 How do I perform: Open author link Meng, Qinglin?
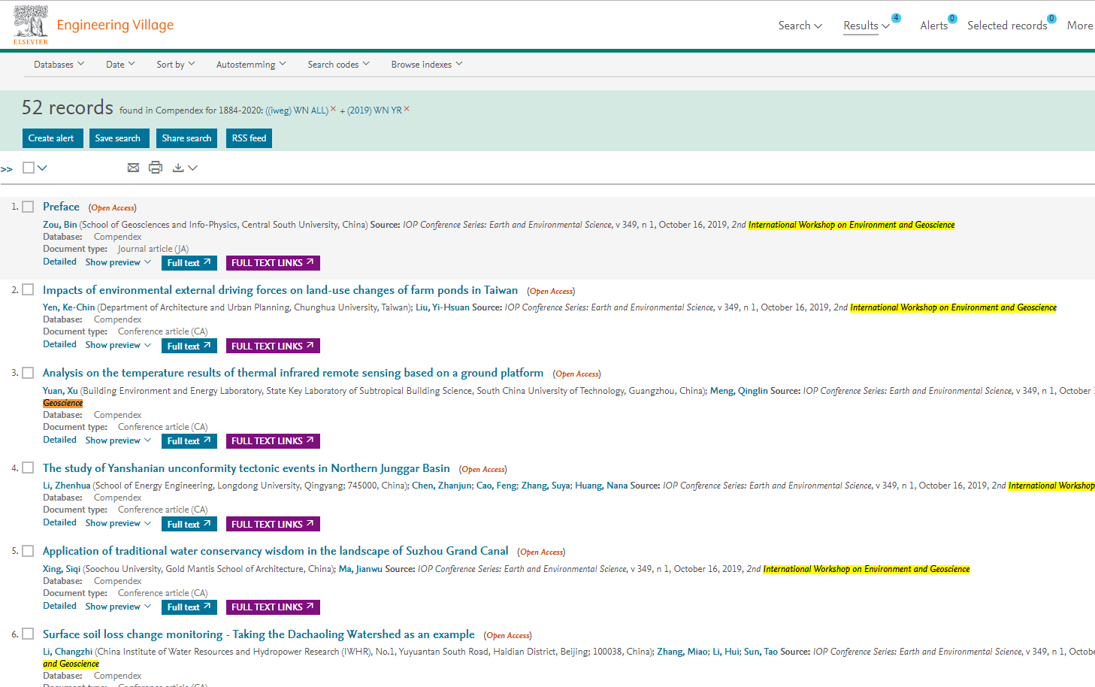click(x=739, y=391)
